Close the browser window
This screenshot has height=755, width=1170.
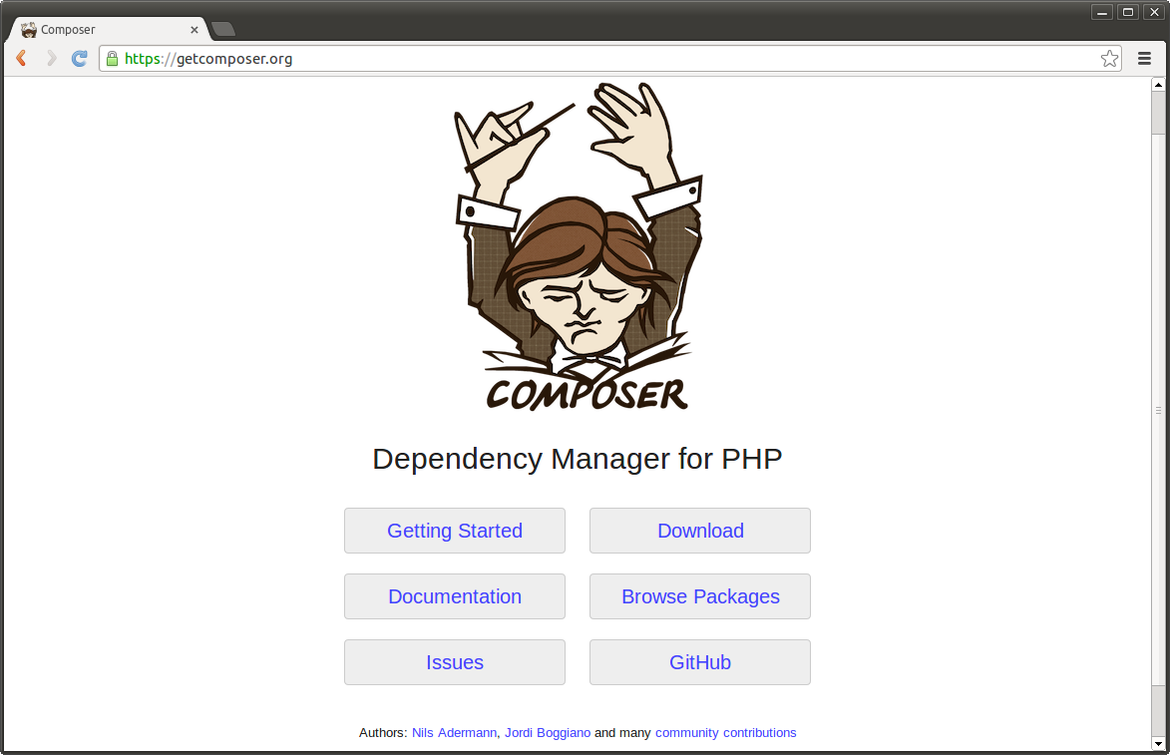click(1154, 12)
